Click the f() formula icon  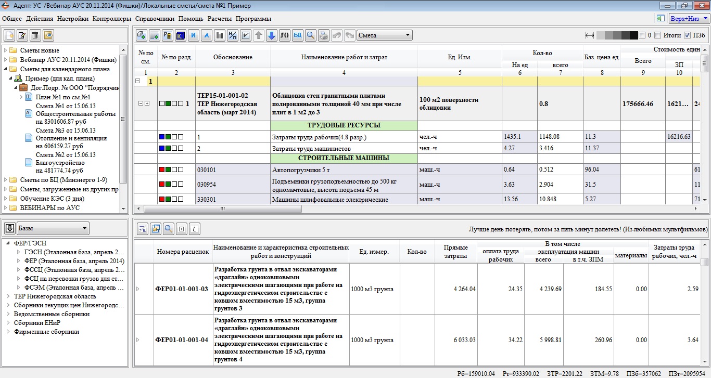pyautogui.click(x=284, y=35)
